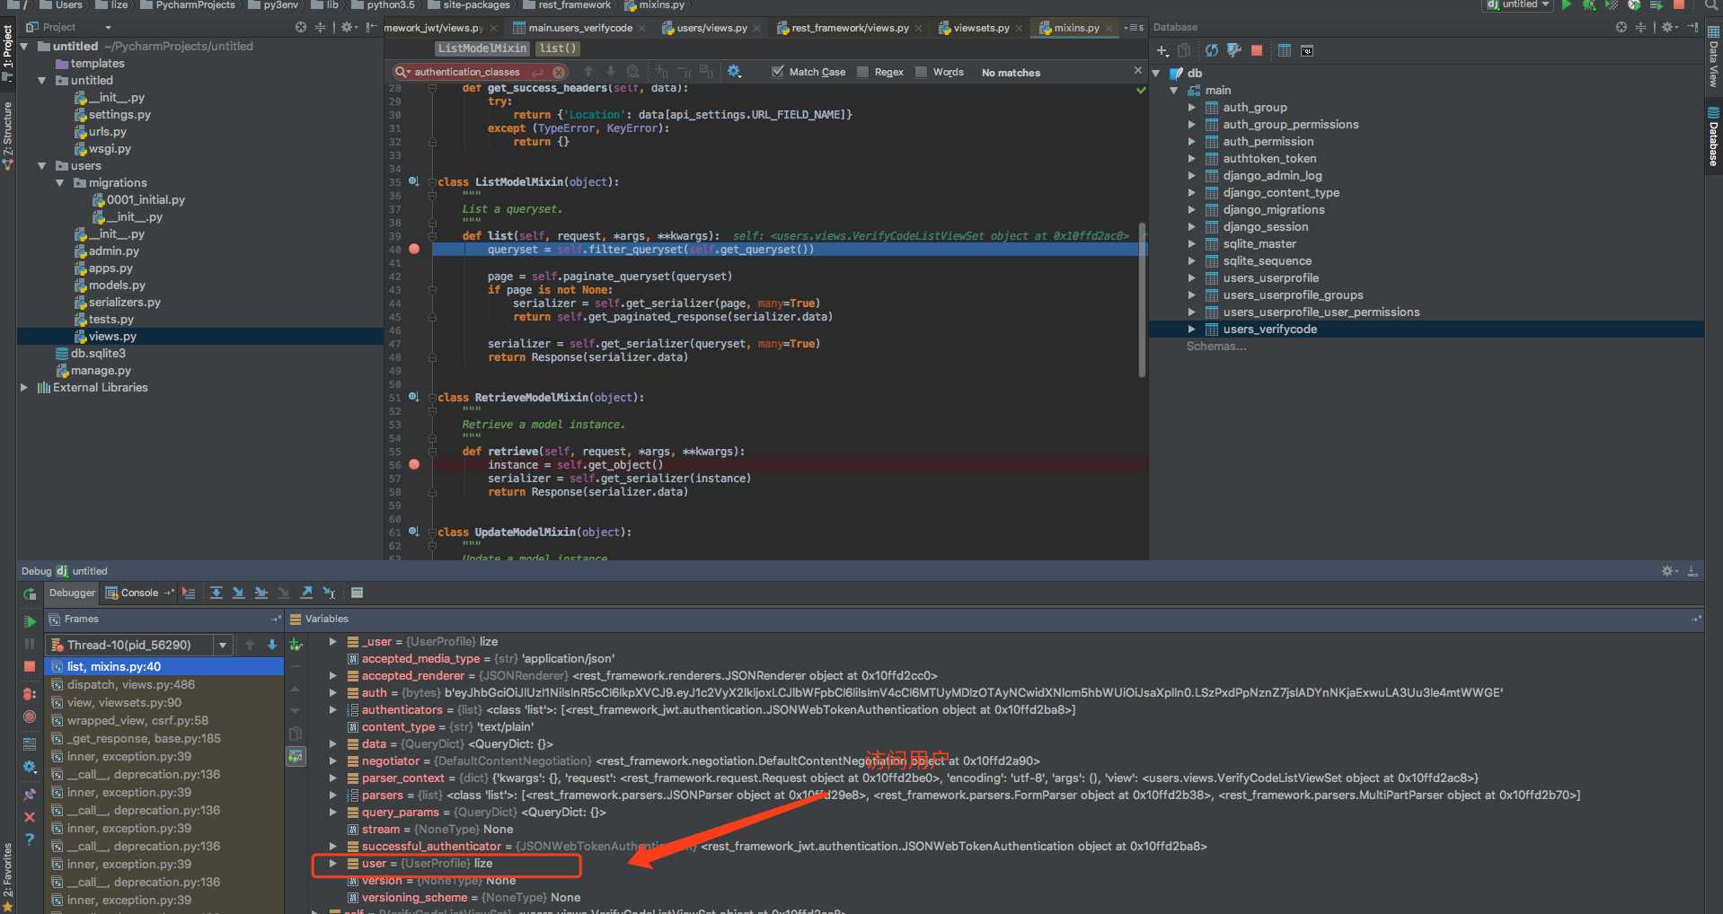Click the Run to Cursor icon
The image size is (1723, 914).
click(329, 593)
